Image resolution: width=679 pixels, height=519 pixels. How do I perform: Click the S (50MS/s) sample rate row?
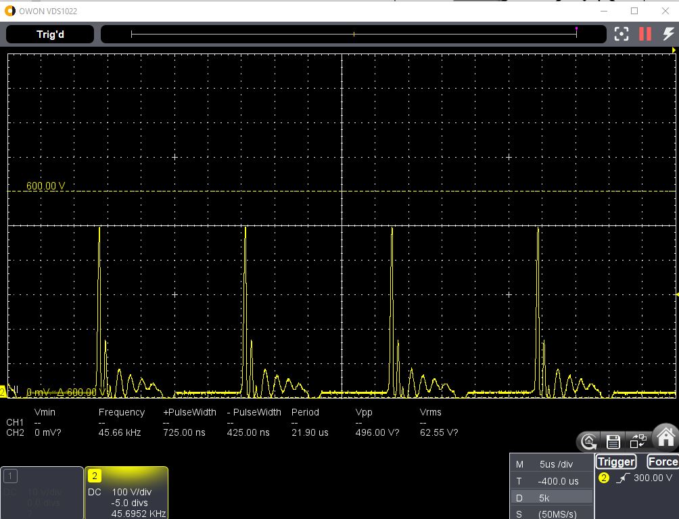[552, 514]
